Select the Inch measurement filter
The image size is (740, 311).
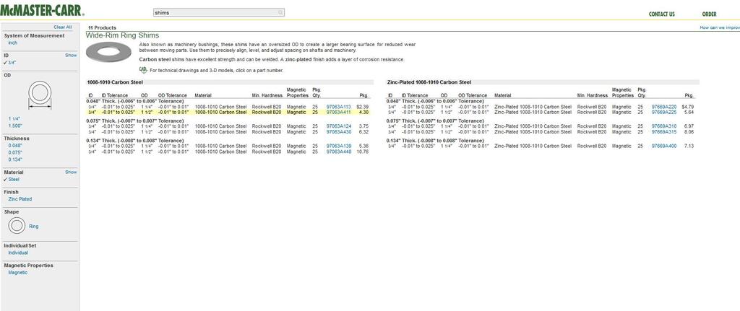pos(13,43)
